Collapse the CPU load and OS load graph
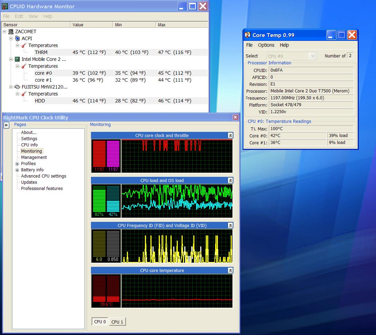Image resolution: width=376 pixels, height=335 pixels. click(x=230, y=180)
